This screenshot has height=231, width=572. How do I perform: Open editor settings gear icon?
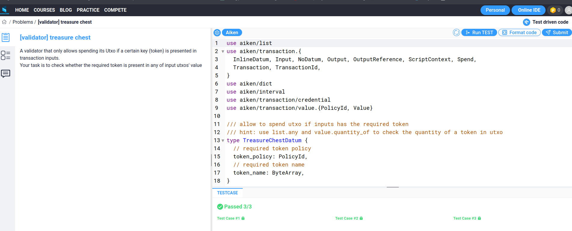pyautogui.click(x=217, y=33)
